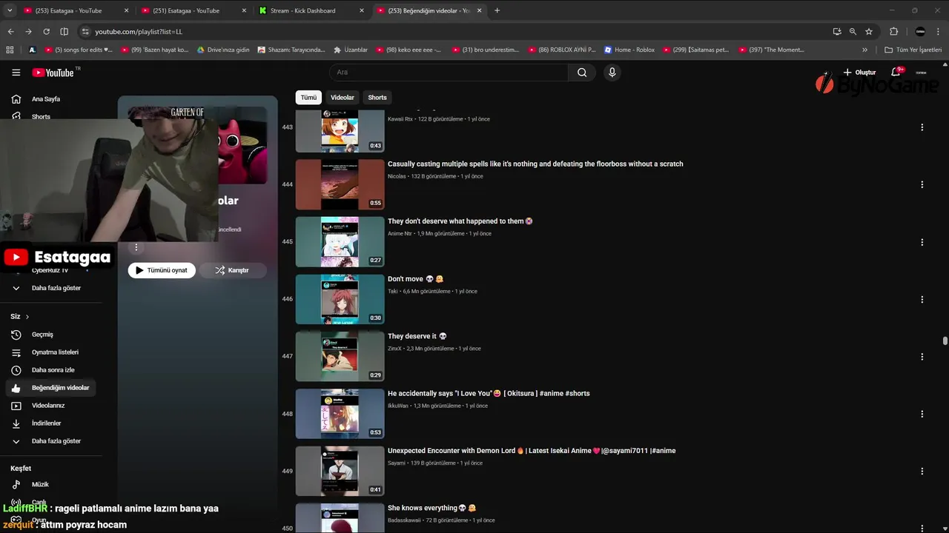Expand Daha fazla göster under subscriptions
The image size is (949, 533).
(56, 288)
